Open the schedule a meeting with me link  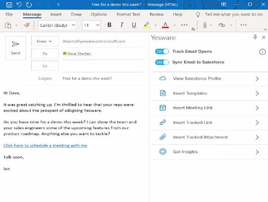[x=45, y=145]
